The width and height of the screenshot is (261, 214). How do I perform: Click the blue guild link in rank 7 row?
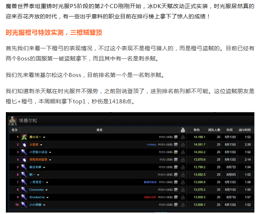[150, 182]
